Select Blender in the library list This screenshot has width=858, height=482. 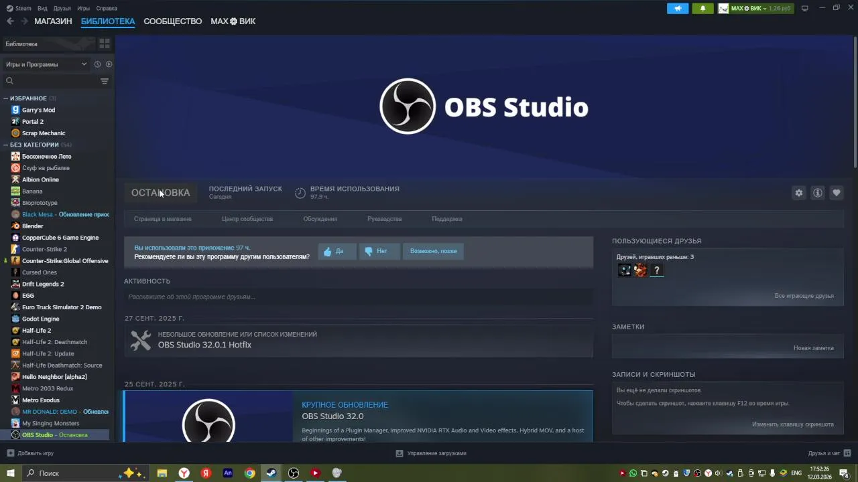pyautogui.click(x=32, y=226)
